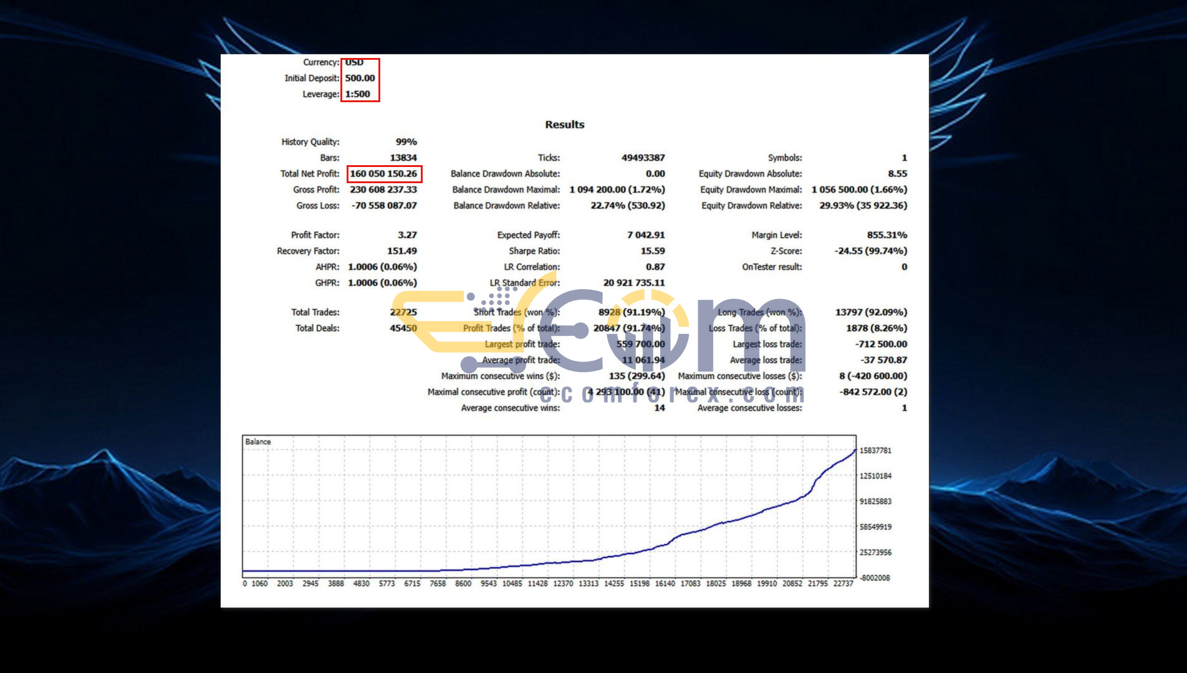This screenshot has height=673, width=1187.
Task: Click the Largest loss trade value -712 500.00
Action: click(881, 344)
